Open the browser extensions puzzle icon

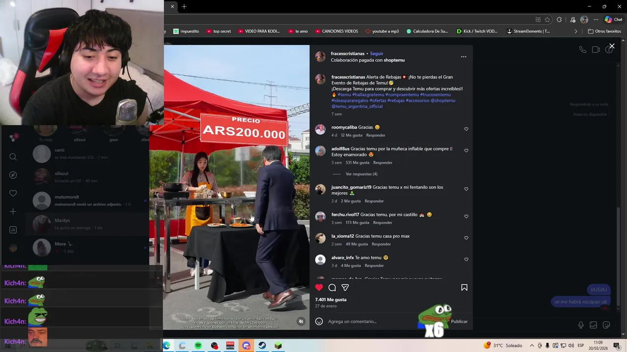pos(559,20)
